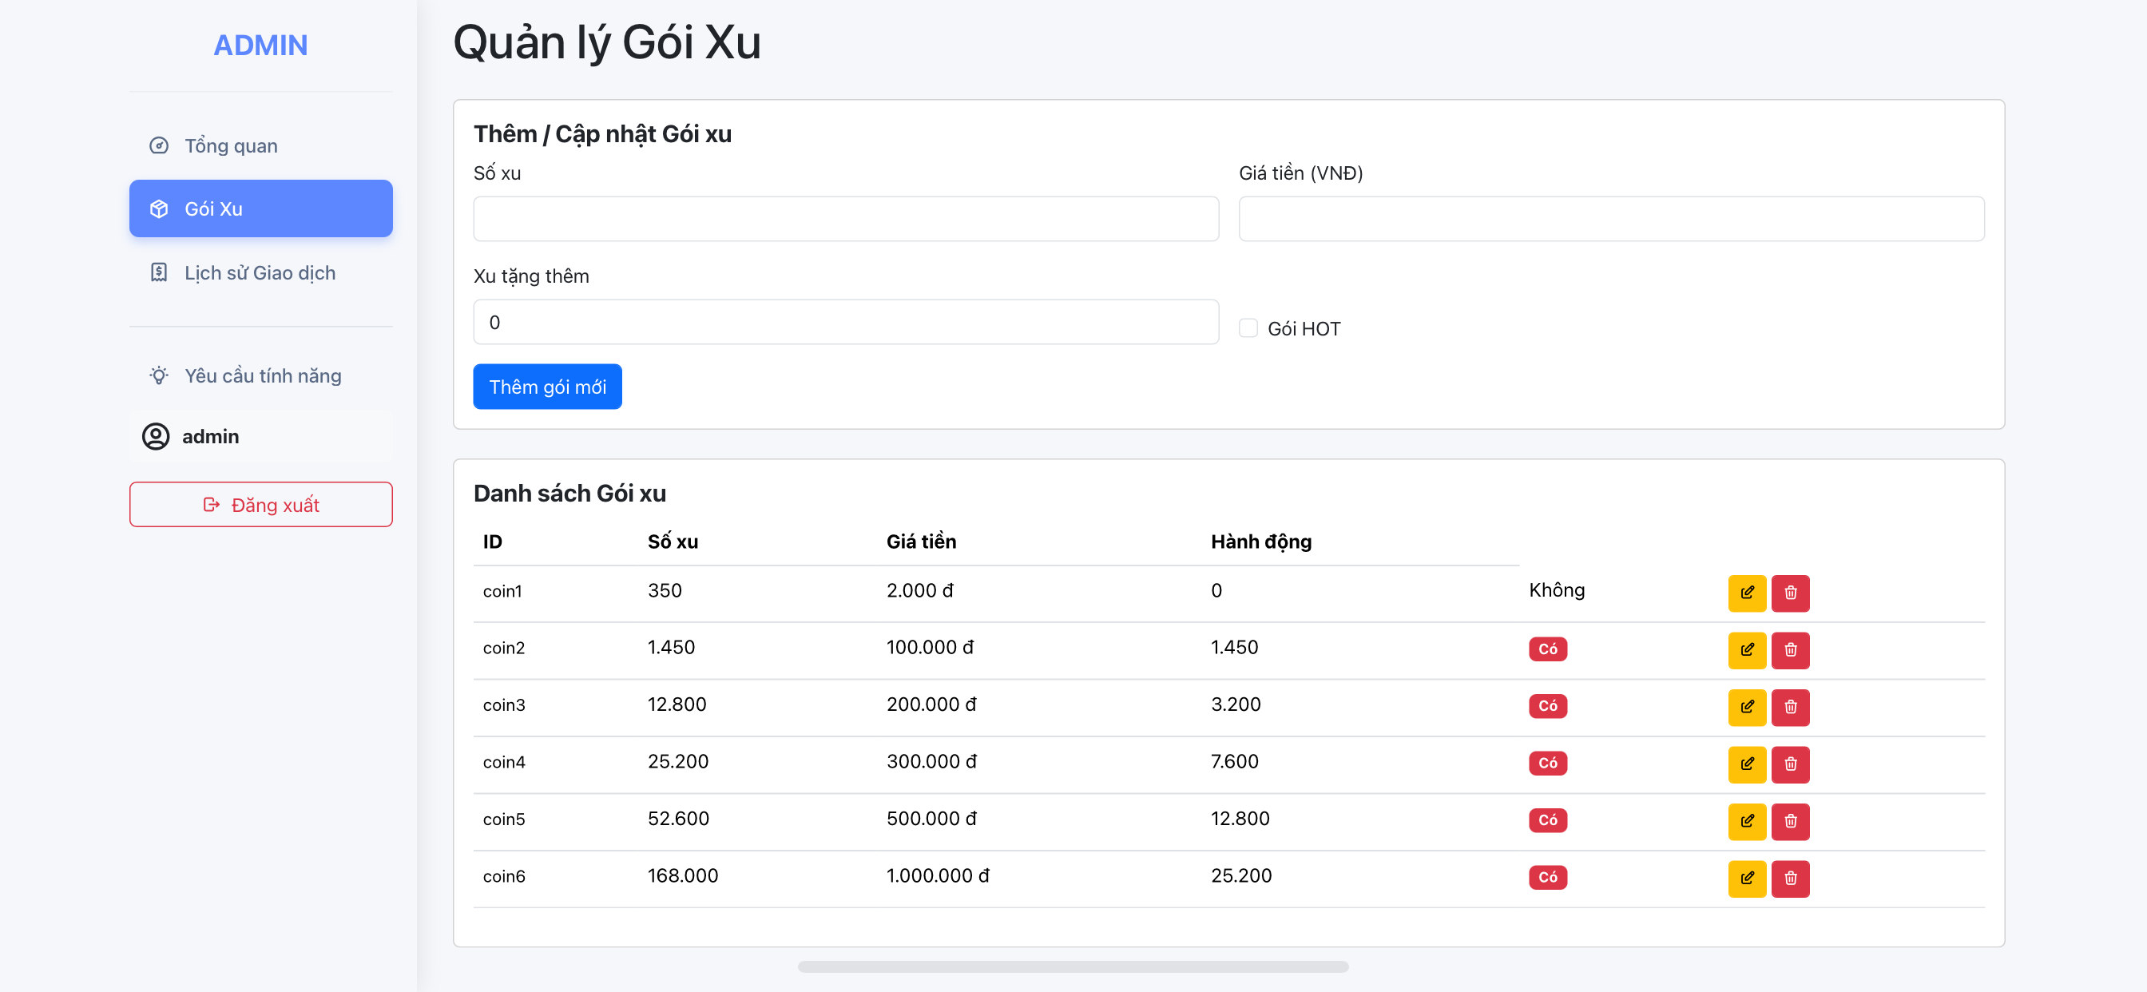Click pencil icon on coin5 row
The width and height of the screenshot is (2147, 992).
[x=1746, y=821]
